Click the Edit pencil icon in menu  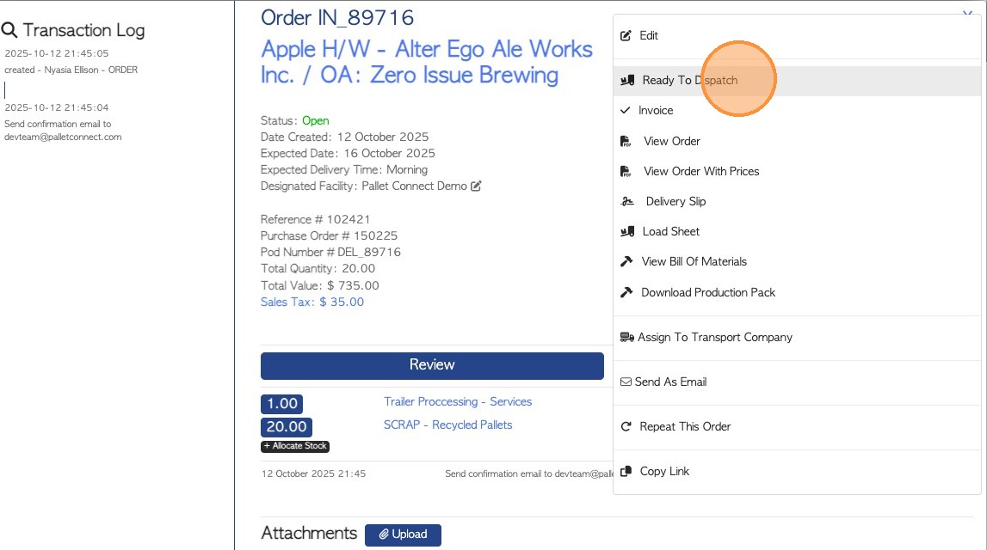626,36
